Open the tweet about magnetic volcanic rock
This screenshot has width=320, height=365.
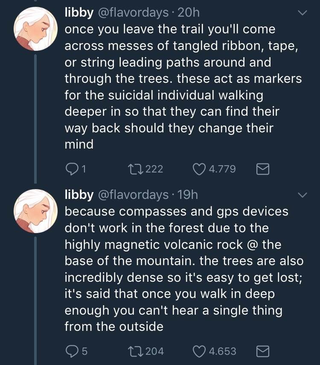(x=179, y=269)
